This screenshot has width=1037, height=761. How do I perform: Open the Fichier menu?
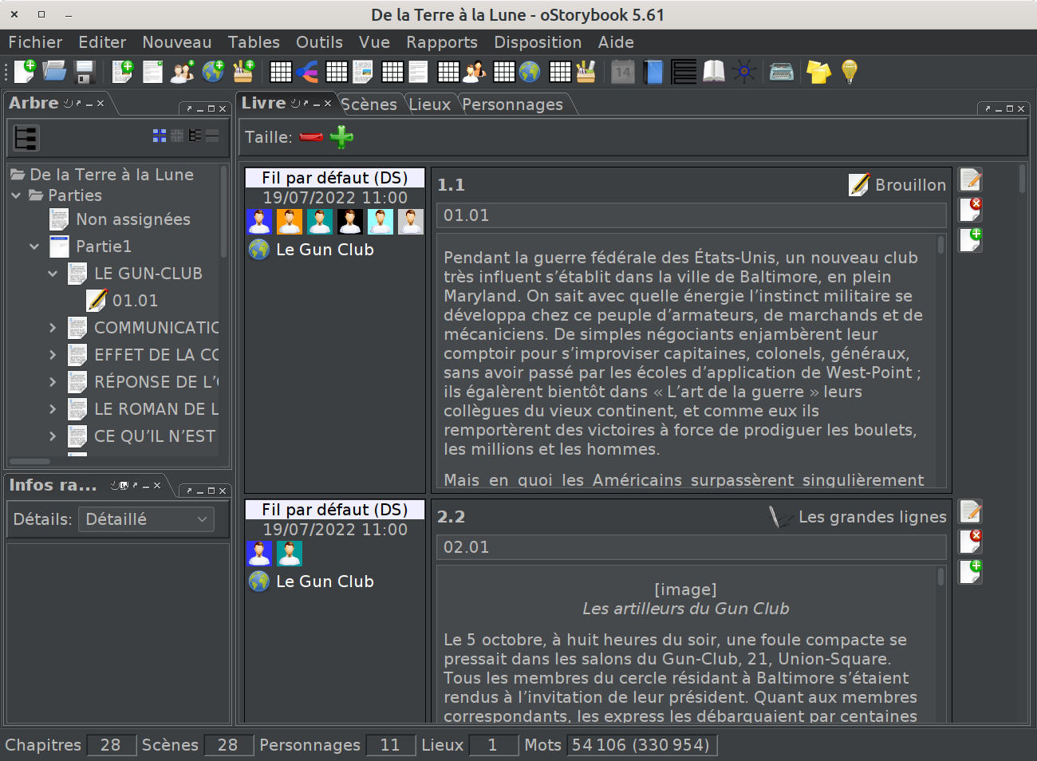(x=35, y=42)
